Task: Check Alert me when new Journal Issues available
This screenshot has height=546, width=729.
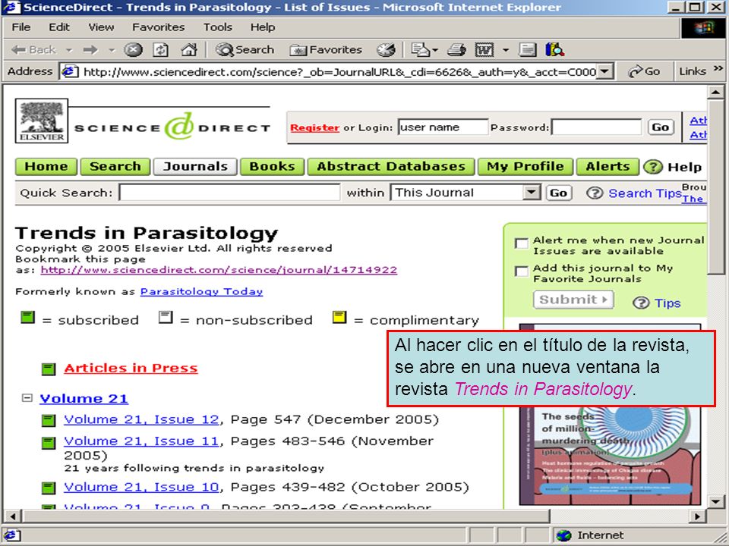Action: click(x=522, y=243)
